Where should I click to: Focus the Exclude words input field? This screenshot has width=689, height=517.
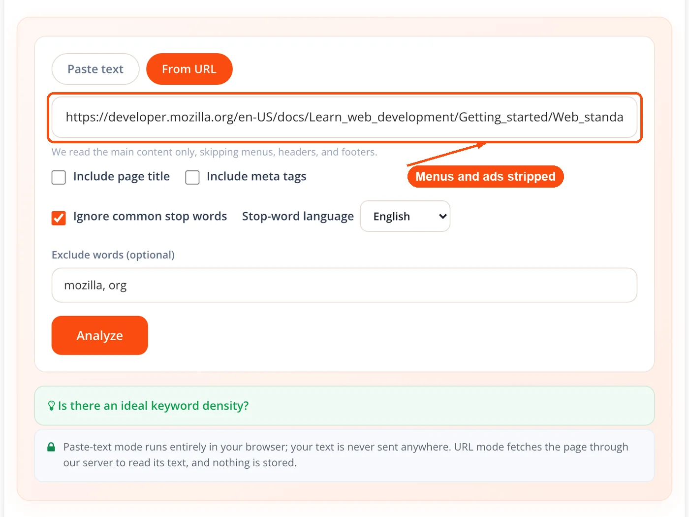344,285
